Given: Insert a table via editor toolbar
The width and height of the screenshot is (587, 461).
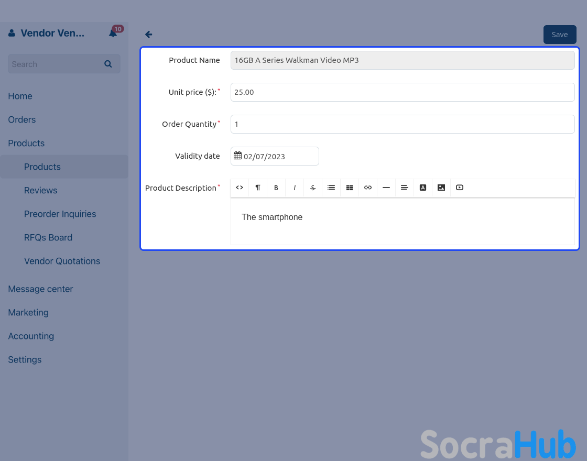Looking at the screenshot, I should pos(350,188).
